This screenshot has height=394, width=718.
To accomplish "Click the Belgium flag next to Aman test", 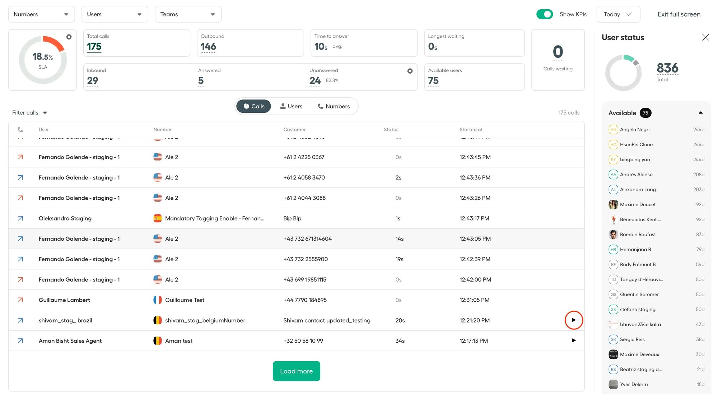I will point(157,340).
